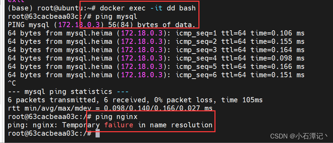
Task: Click "56(84) bytes of data." text
Action: pyautogui.click(x=152, y=25)
